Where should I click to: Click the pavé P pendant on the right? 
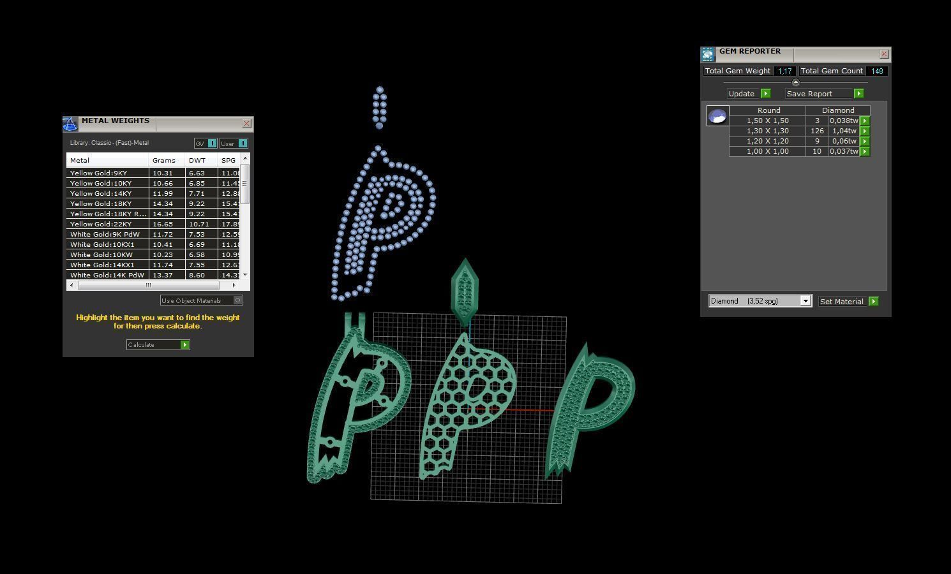point(590,410)
